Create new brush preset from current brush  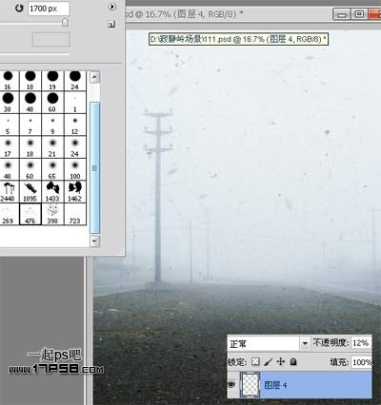[111, 24]
